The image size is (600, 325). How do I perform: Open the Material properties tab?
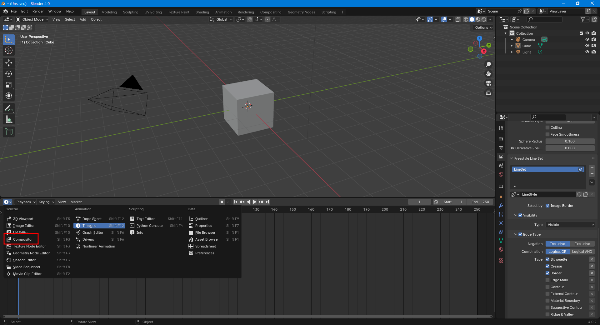click(x=501, y=249)
